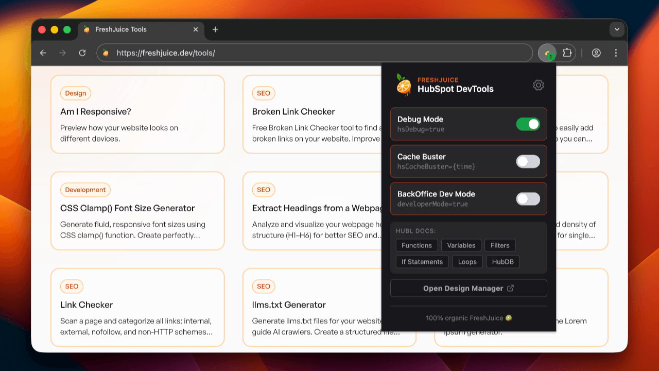Turn on BackOffice Dev Mode toggle
The image size is (659, 371).
(528, 199)
